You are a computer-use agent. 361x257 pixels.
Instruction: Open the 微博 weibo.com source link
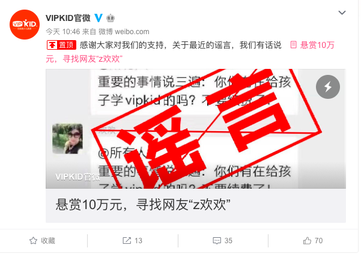[124, 32]
